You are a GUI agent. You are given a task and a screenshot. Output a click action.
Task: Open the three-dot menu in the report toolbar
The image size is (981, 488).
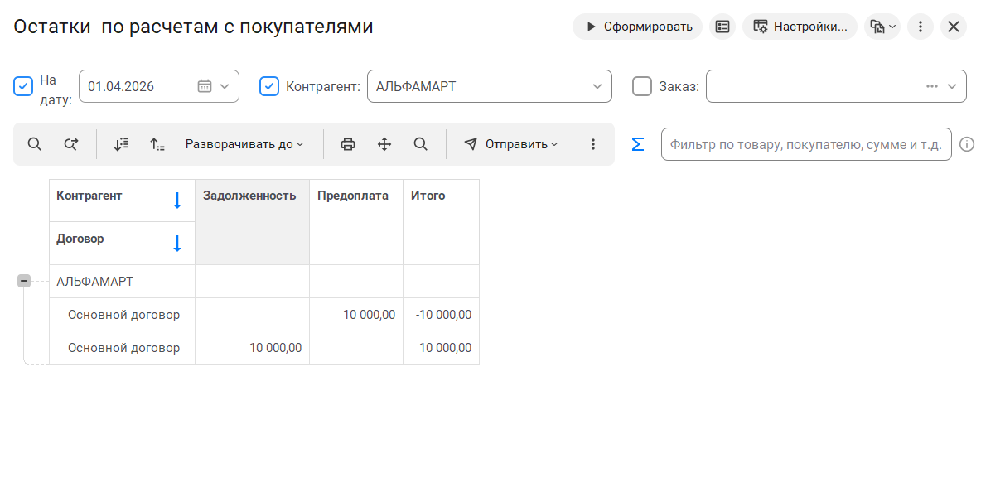point(593,144)
